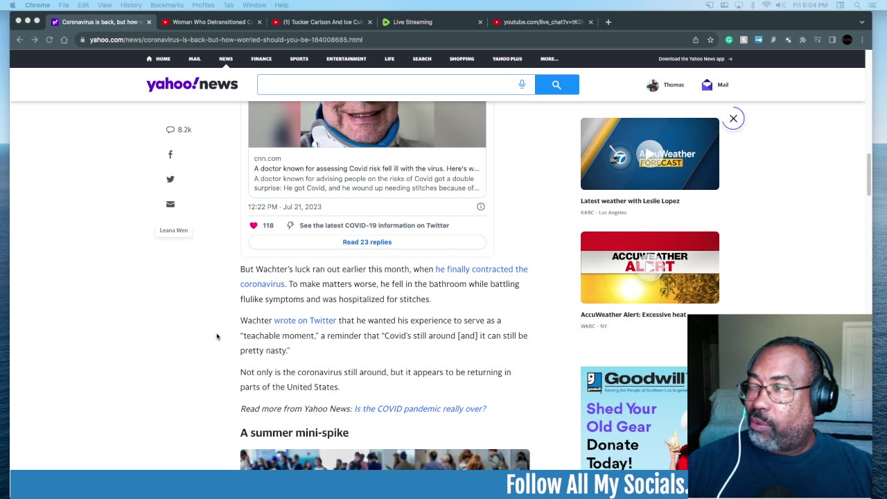Open the Chrome profile avatar
The height and width of the screenshot is (499, 887).
pos(847,40)
